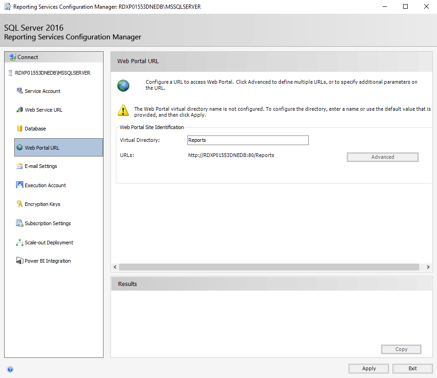
Task: Click the Exit button
Action: (x=412, y=368)
